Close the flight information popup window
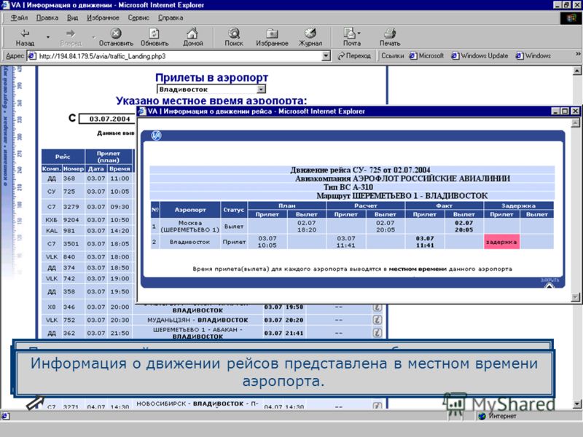 click(575, 111)
